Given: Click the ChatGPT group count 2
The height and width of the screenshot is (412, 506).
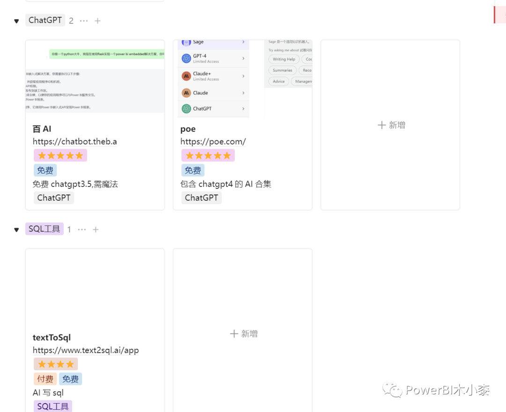Looking at the screenshot, I should [x=71, y=21].
